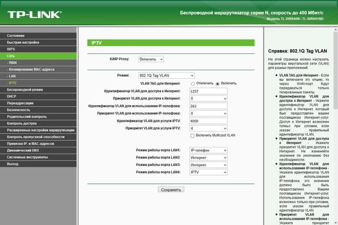
Task: Select the IPTV submenu item
Action: coord(38,83)
